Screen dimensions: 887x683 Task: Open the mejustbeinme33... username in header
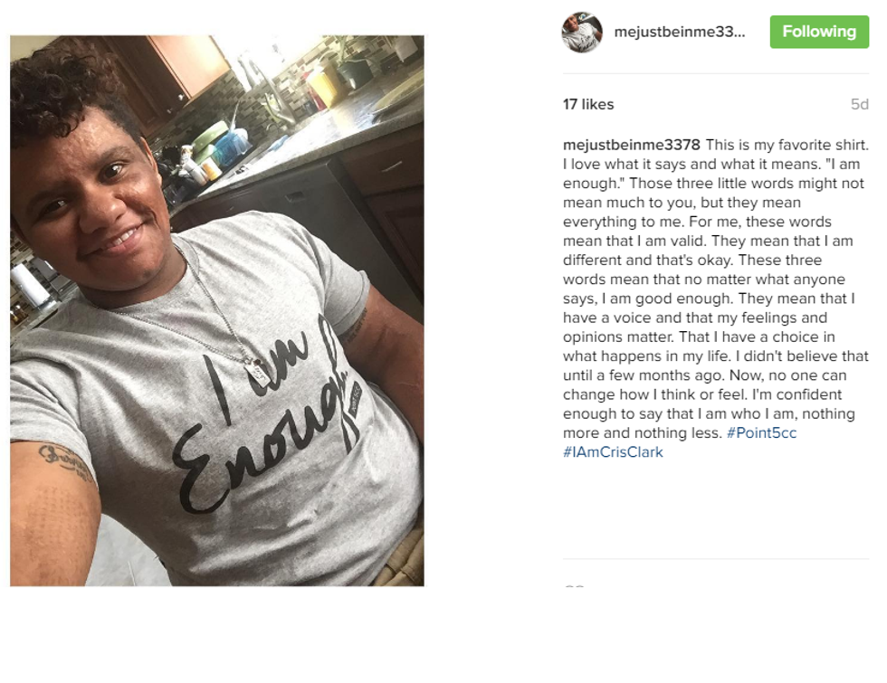click(680, 32)
